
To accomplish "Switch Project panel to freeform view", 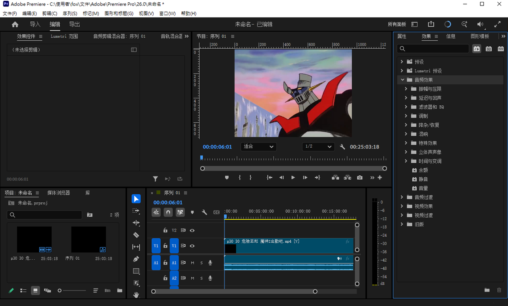I will coord(48,291).
